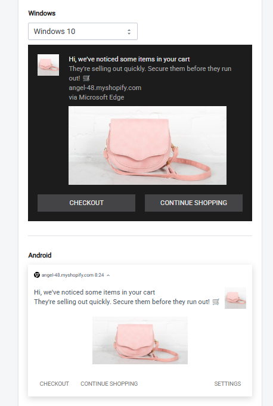Click CONTINUE SHOPPING in the Android notification
The height and width of the screenshot is (406, 273).
coord(109,384)
